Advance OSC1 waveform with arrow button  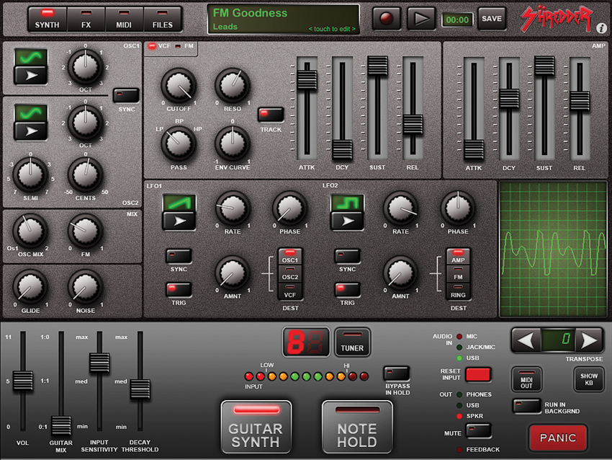click(x=31, y=76)
